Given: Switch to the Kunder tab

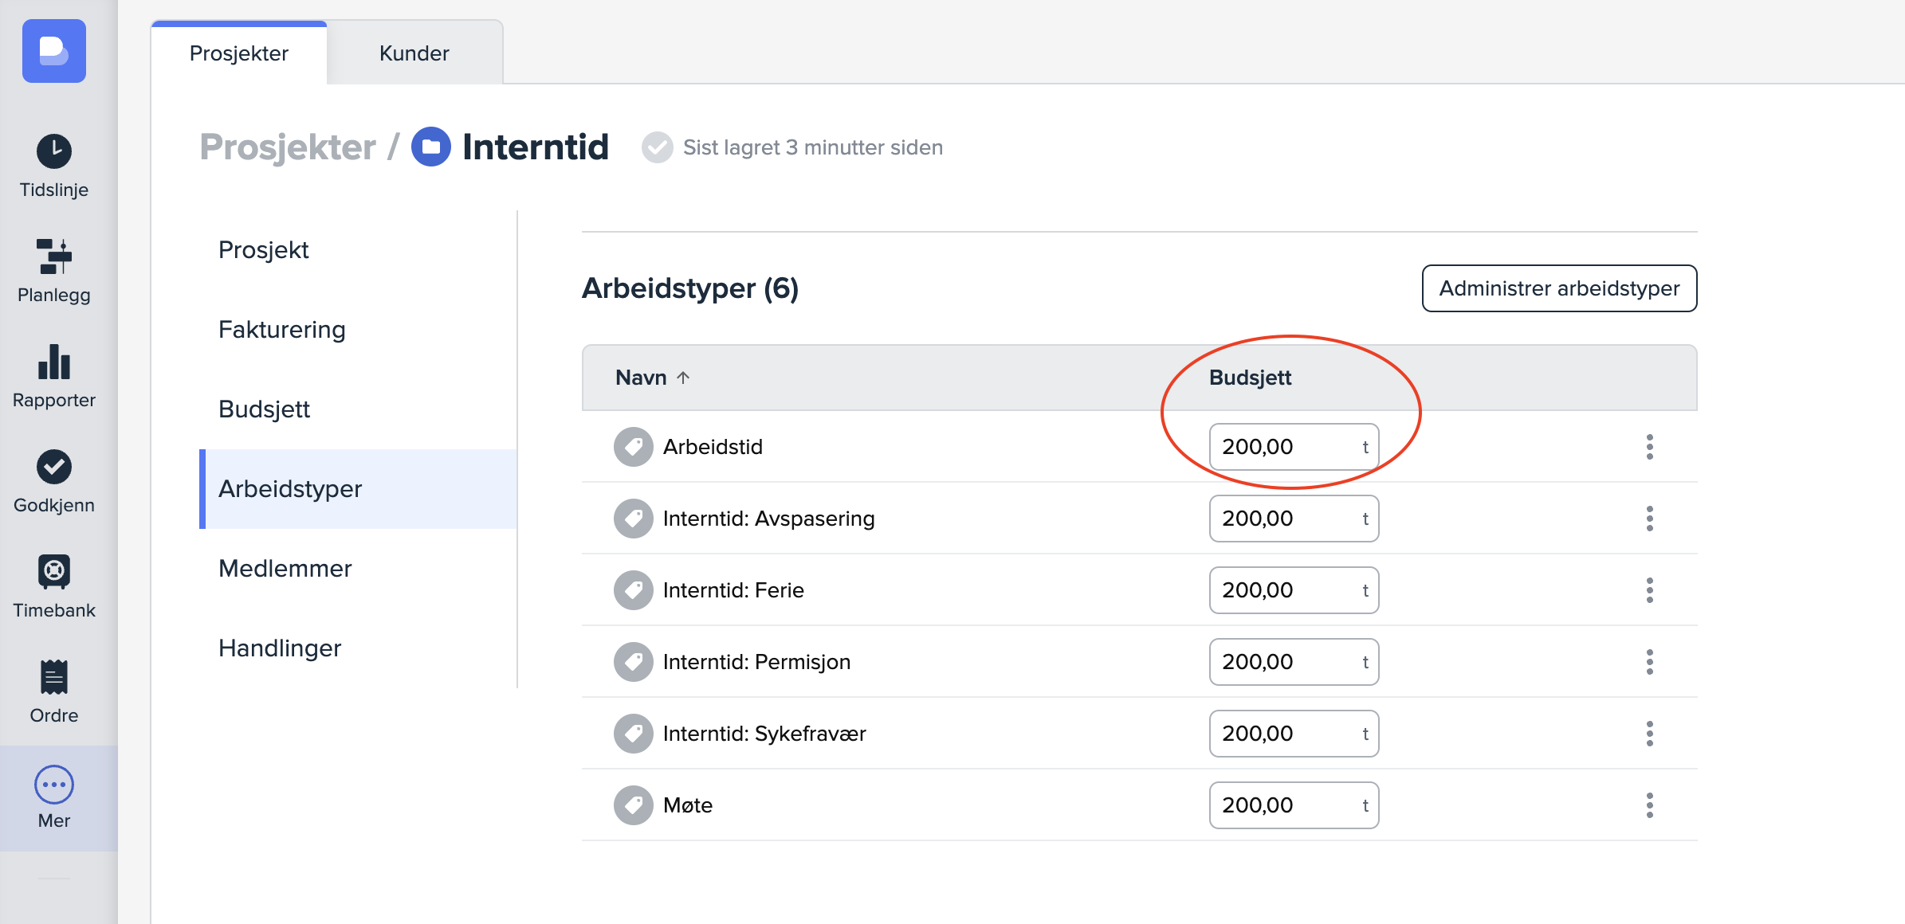Looking at the screenshot, I should pyautogui.click(x=414, y=53).
